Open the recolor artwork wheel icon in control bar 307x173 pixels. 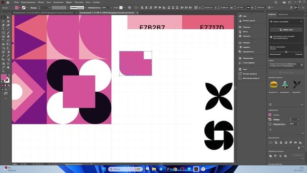(130, 8)
